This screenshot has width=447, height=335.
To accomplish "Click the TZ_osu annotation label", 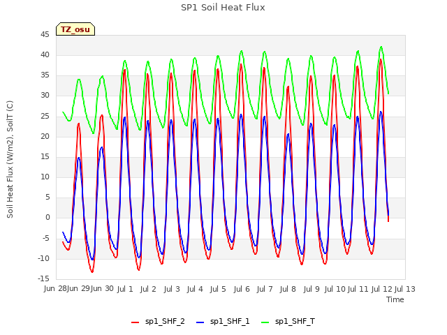I will click(75, 29).
